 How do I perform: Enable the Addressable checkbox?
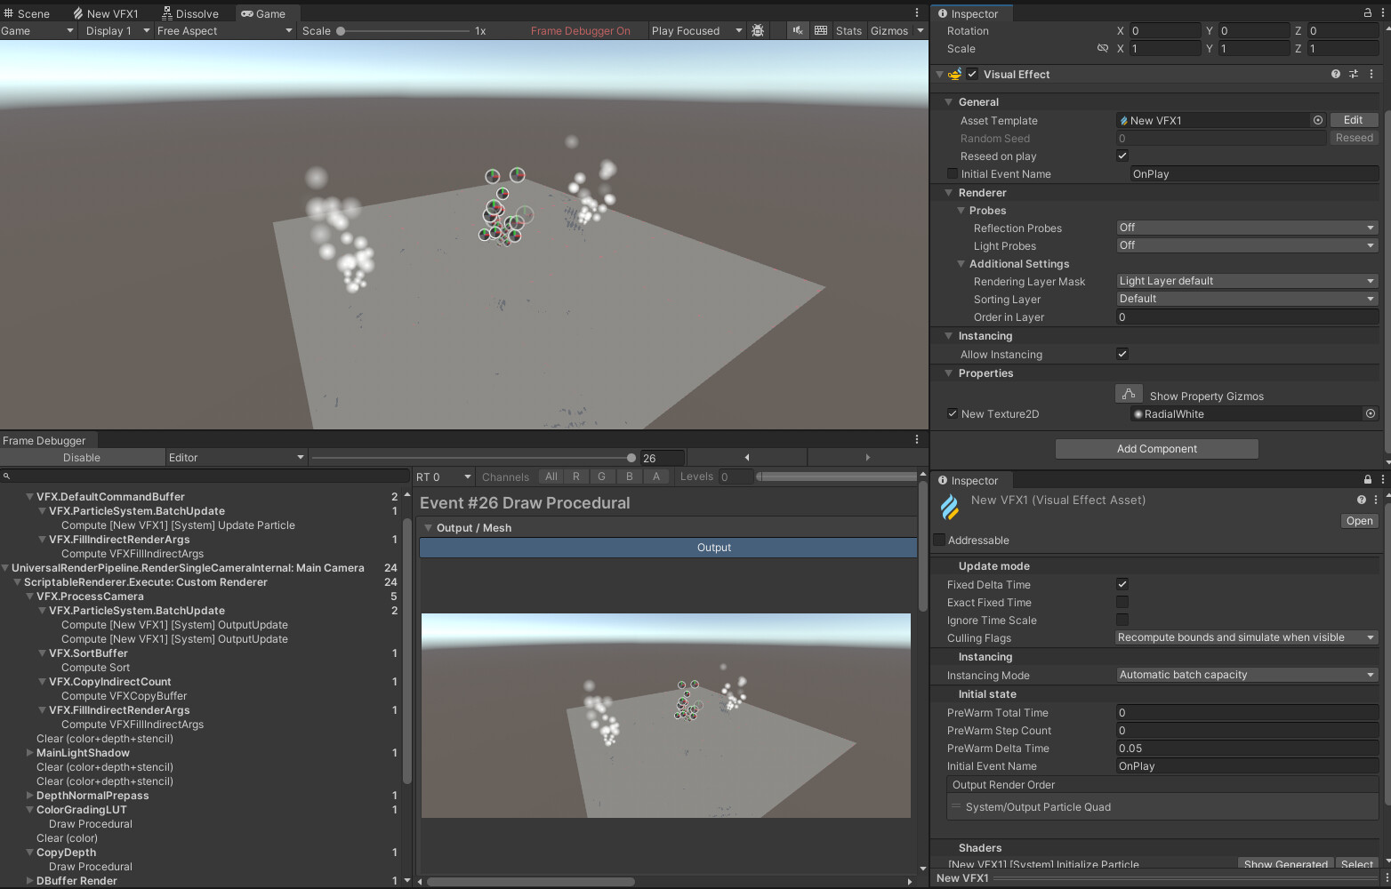point(939,540)
